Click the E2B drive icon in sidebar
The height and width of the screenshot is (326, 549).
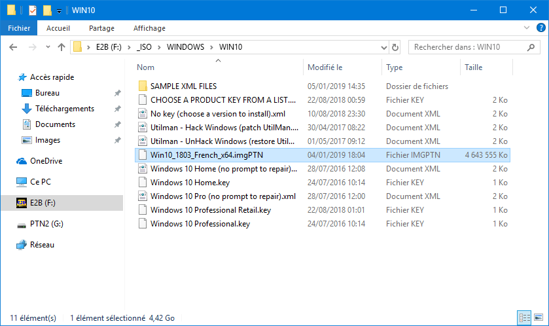[22, 203]
